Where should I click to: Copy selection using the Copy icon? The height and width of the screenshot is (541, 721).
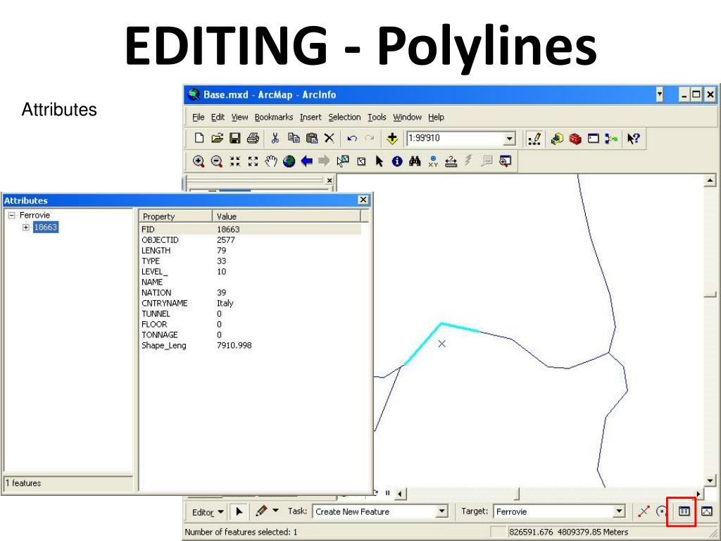pos(294,138)
